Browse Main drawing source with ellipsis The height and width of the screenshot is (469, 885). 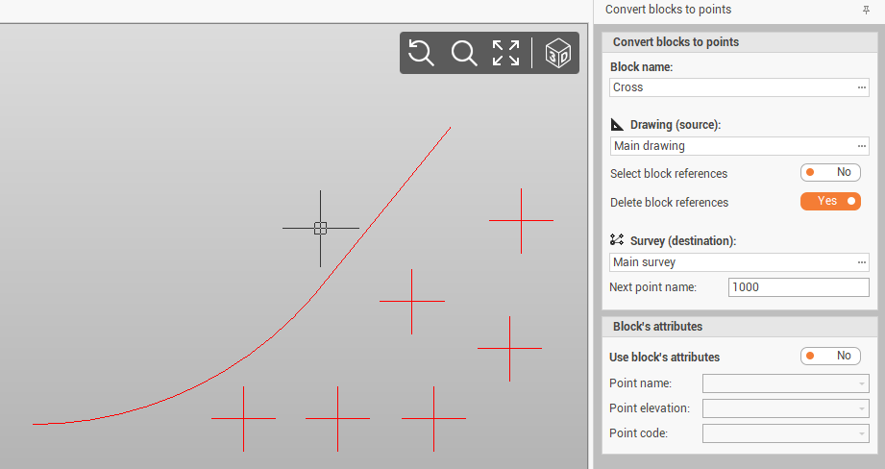pos(862,146)
